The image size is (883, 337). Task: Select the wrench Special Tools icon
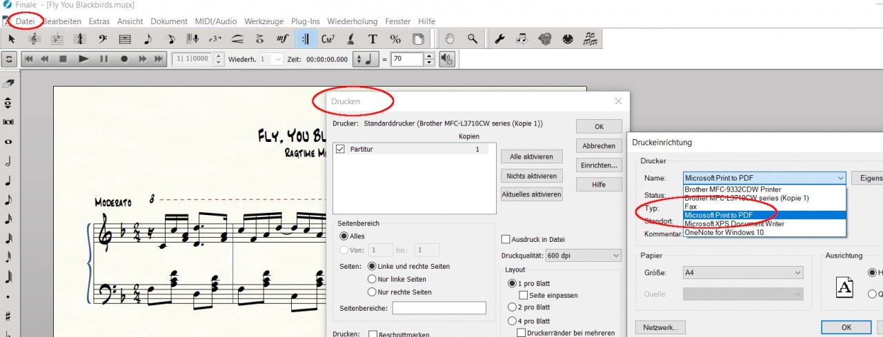pos(500,39)
